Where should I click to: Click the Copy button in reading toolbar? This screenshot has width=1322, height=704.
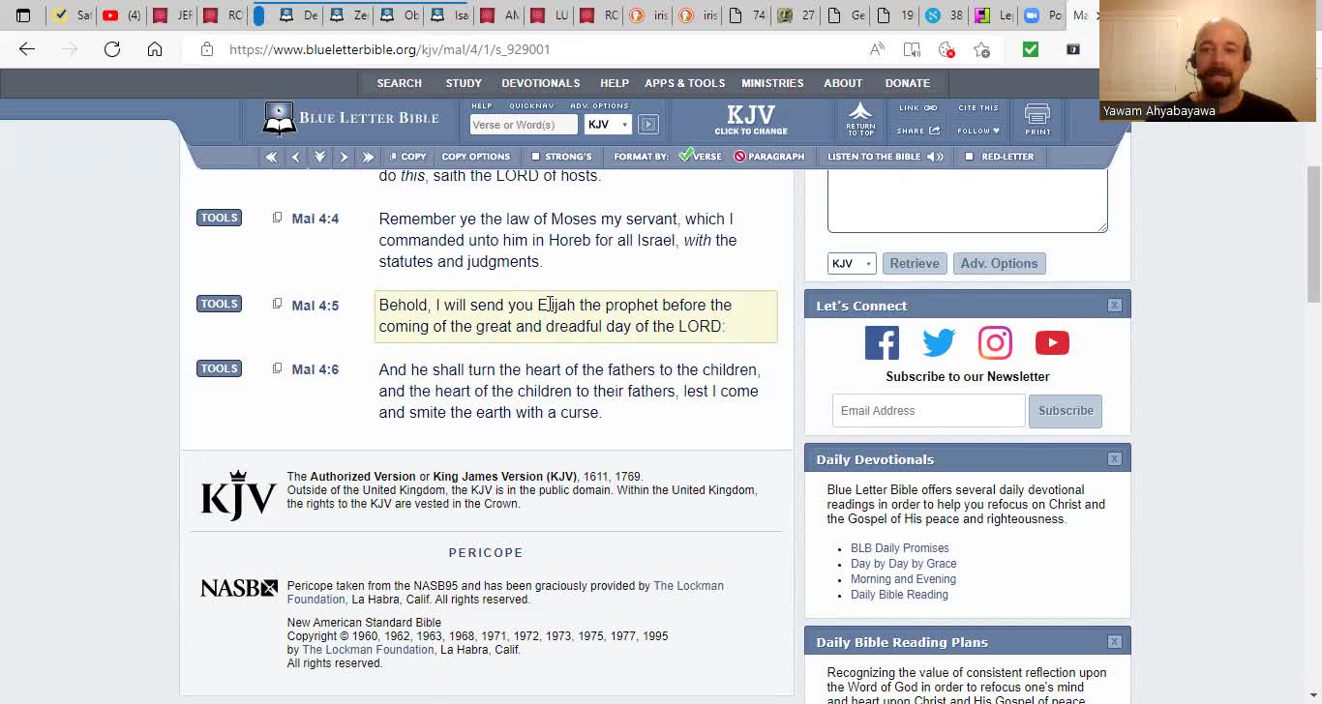(x=407, y=157)
